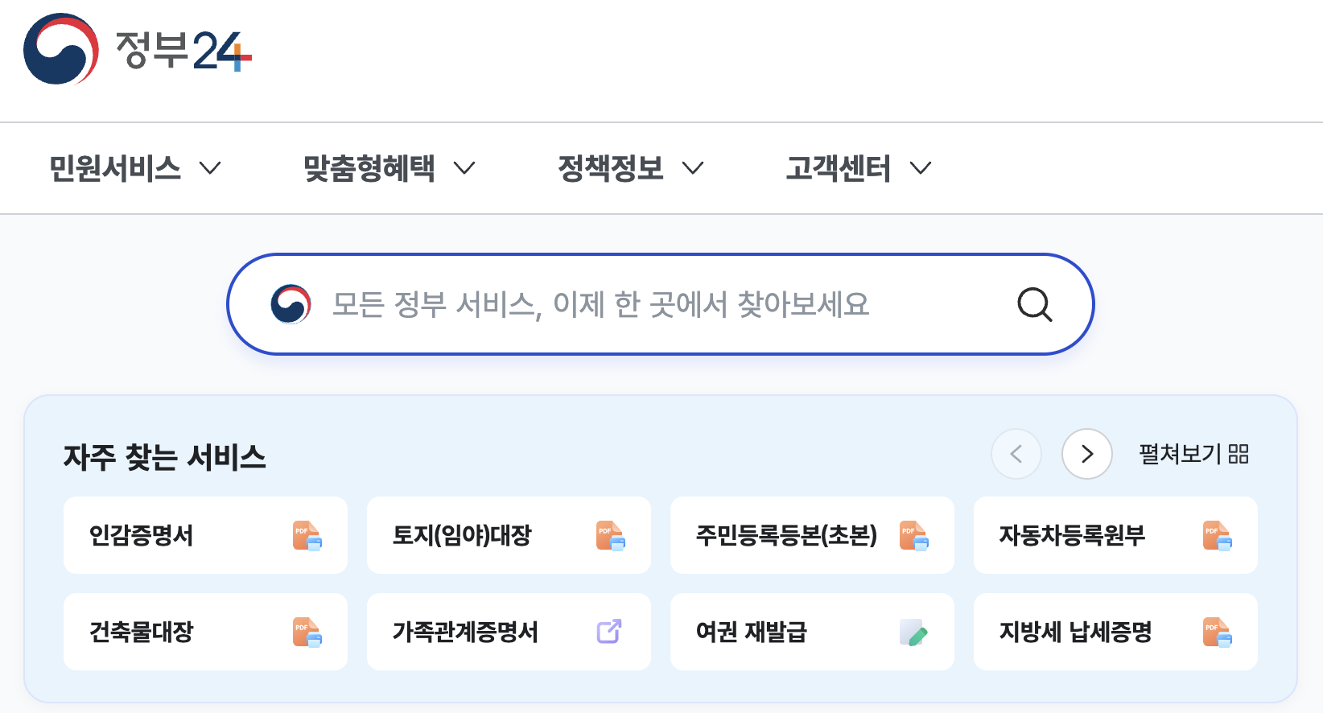Click the government services search field

coord(661,304)
